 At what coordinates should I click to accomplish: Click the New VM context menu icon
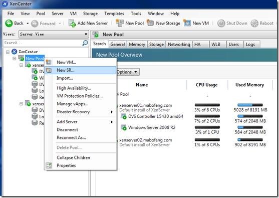[x=49, y=62]
